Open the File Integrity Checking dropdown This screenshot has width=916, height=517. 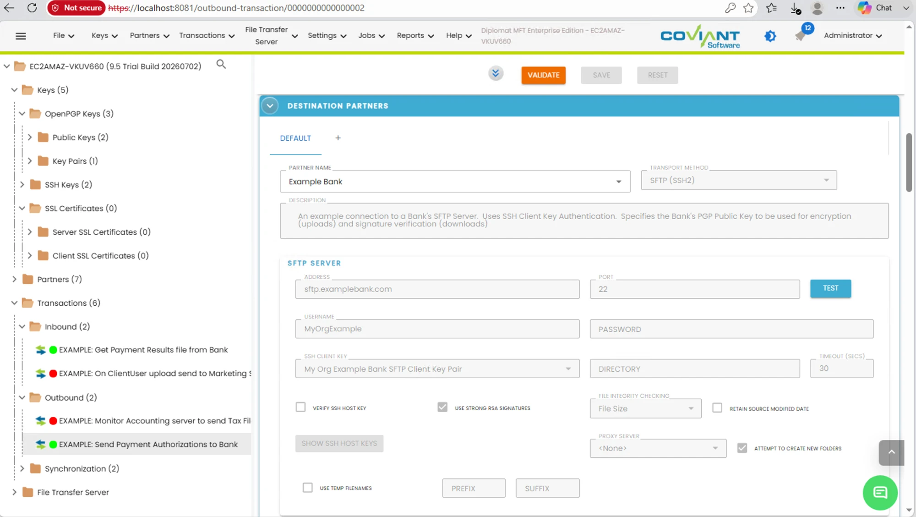[645, 408]
